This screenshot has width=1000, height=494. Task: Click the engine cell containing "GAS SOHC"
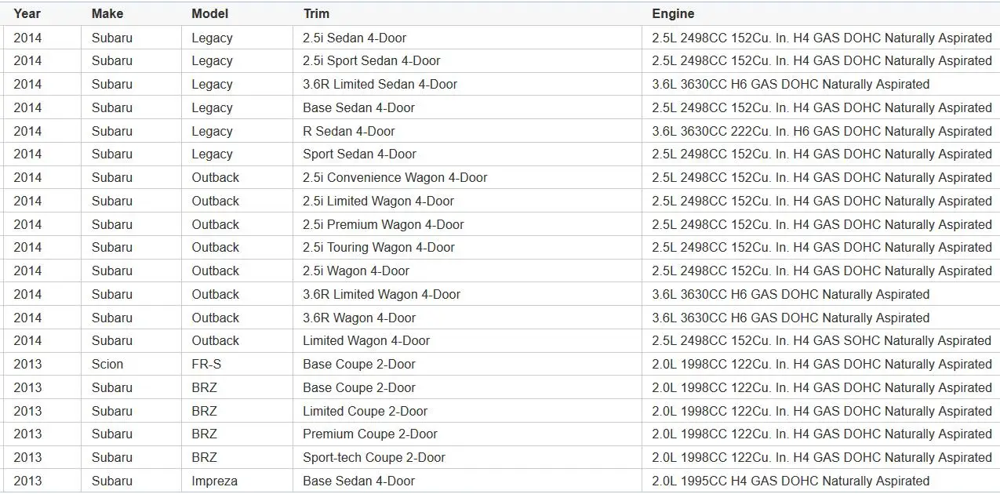(820, 340)
